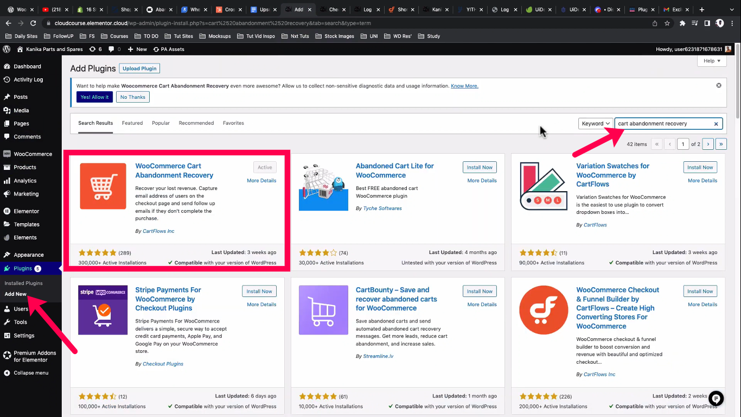Image resolution: width=741 pixels, height=417 pixels.
Task: Open a new browser tab
Action: [702, 9]
